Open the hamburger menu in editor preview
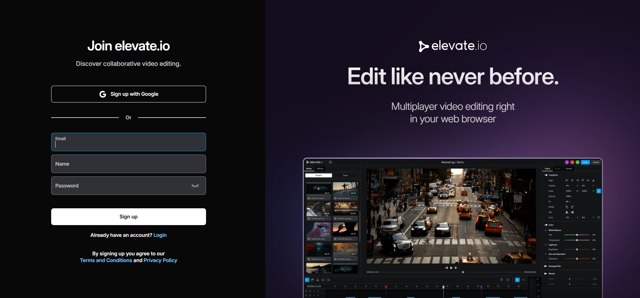 (330, 162)
